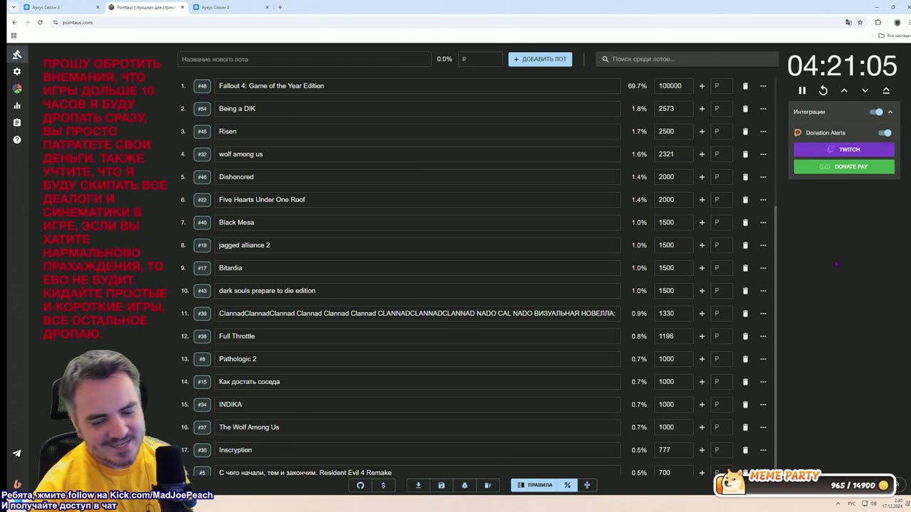Screen dimensions: 911x512
Task: Click the plus button for Being a DIK
Action: point(702,109)
